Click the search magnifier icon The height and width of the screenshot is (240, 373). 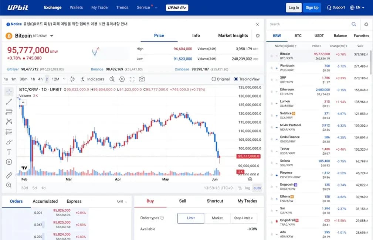(354, 24)
